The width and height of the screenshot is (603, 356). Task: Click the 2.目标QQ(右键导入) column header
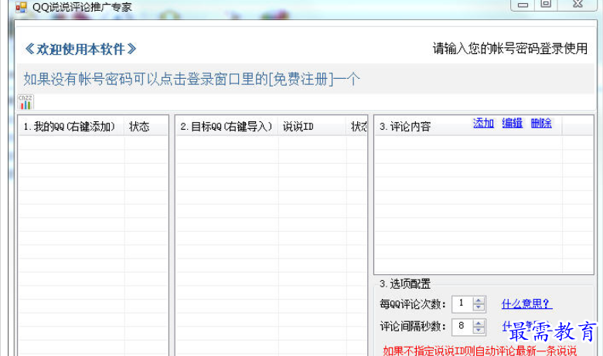tap(227, 127)
